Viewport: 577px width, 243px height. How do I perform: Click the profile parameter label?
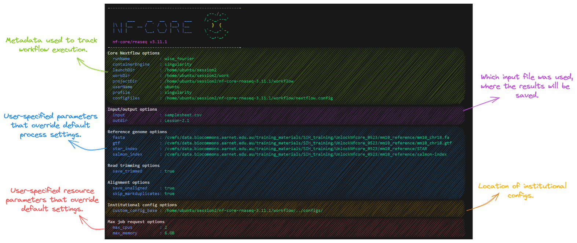[x=121, y=92]
